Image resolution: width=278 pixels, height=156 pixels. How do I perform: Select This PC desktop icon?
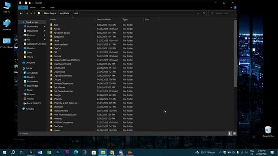point(7,7)
